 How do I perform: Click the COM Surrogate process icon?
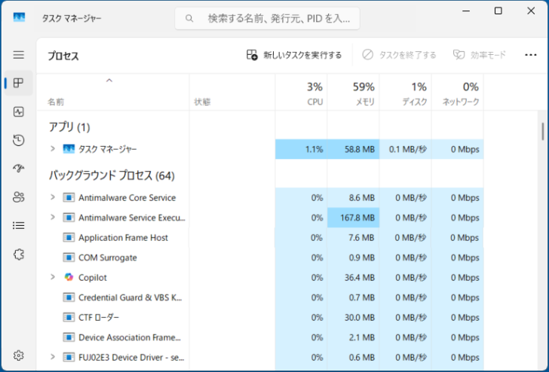69,258
